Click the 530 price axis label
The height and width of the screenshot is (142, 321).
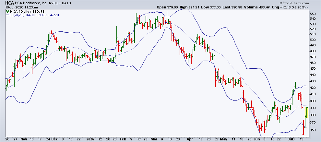pos(313,24)
